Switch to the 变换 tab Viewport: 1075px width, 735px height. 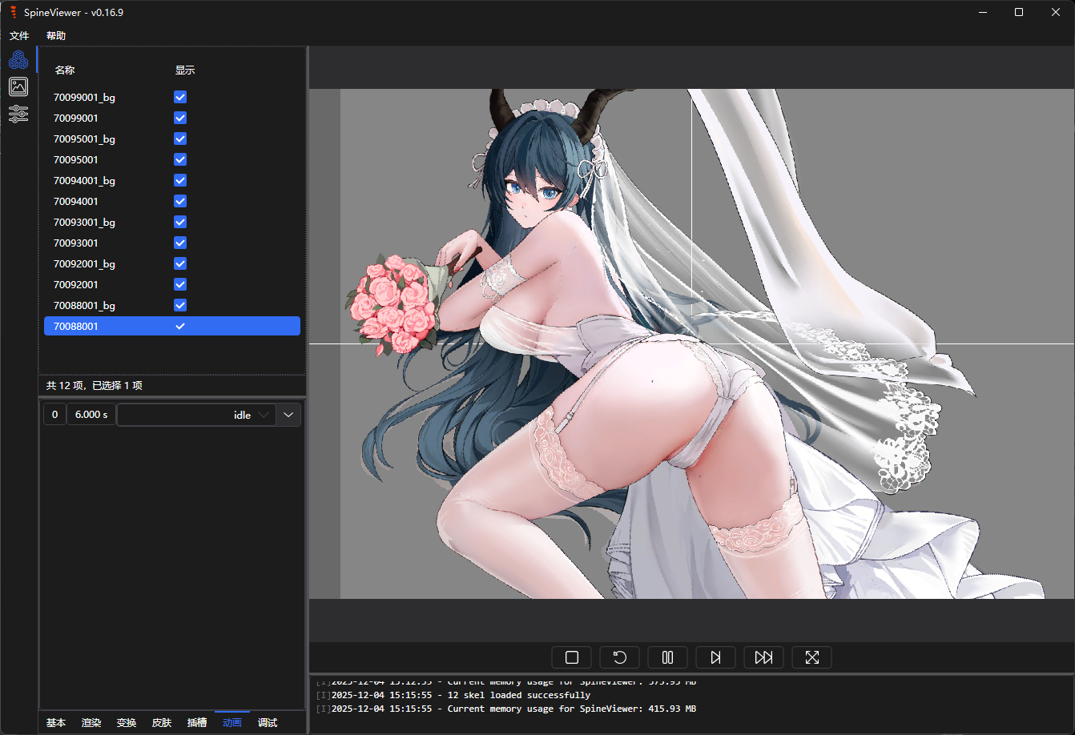click(x=127, y=723)
